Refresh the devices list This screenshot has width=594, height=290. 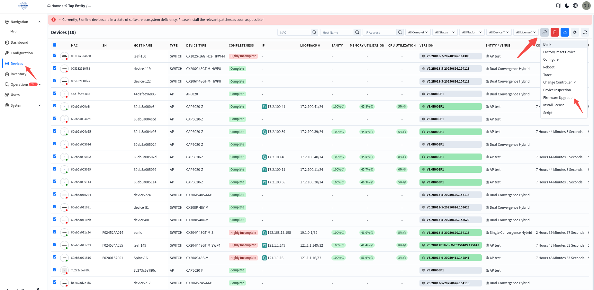point(585,32)
